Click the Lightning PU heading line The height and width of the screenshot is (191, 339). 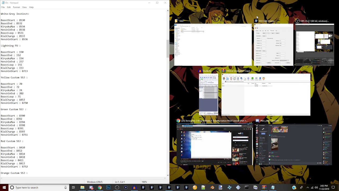tap(11, 46)
